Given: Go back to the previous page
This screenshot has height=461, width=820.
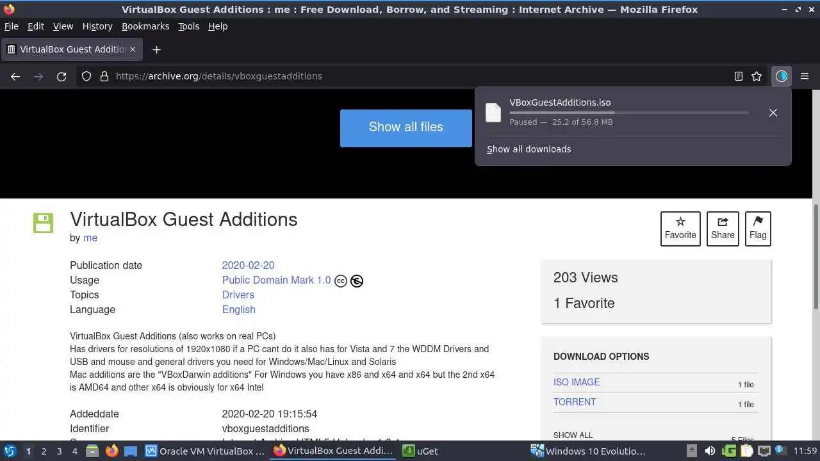Looking at the screenshot, I should [x=15, y=76].
